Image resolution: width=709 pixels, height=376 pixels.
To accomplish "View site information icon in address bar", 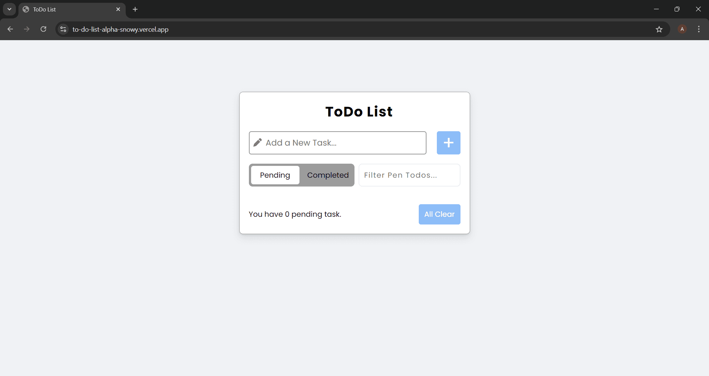I will (63, 29).
